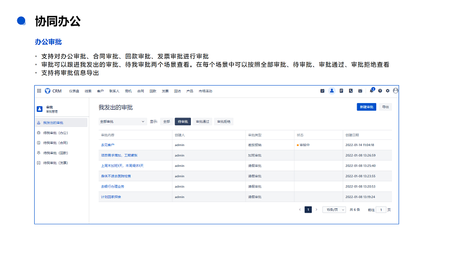Open 联系人 in the top navigation
Image resolution: width=459 pixels, height=258 pixels.
tap(114, 91)
